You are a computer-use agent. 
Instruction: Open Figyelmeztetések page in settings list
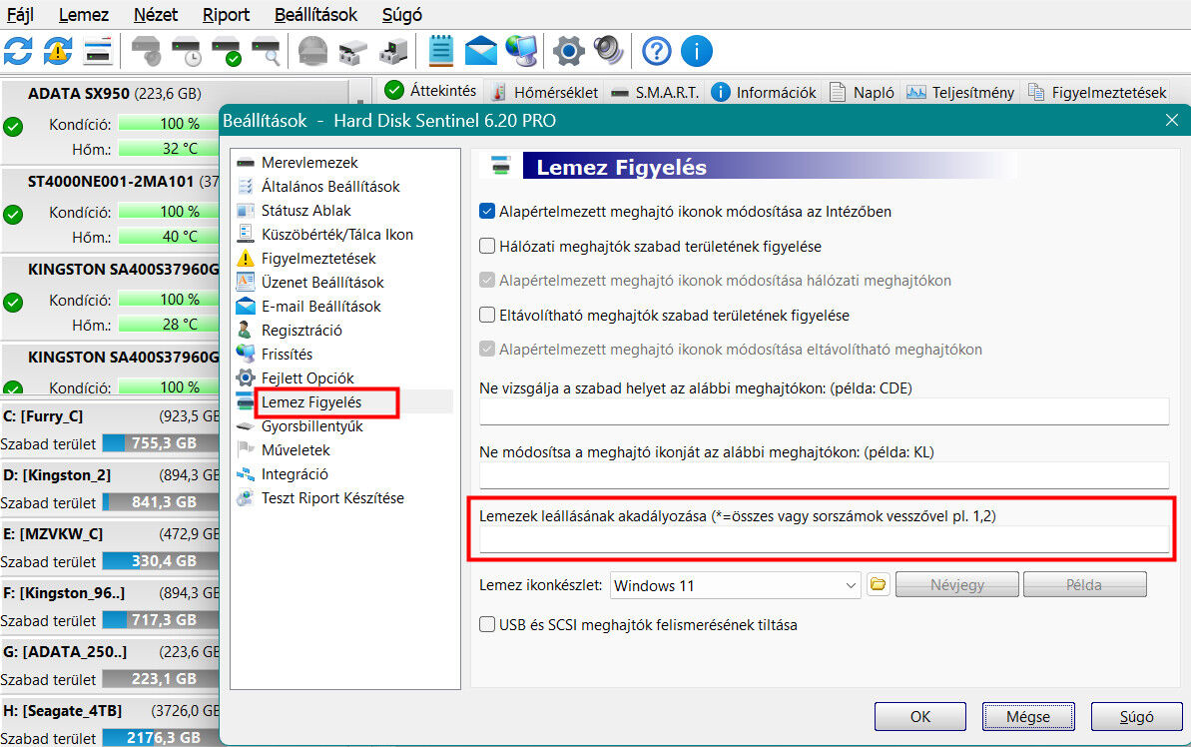click(318, 259)
